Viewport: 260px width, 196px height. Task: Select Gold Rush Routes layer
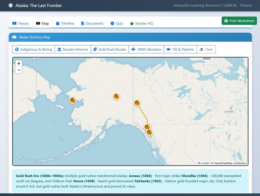tap(110, 49)
